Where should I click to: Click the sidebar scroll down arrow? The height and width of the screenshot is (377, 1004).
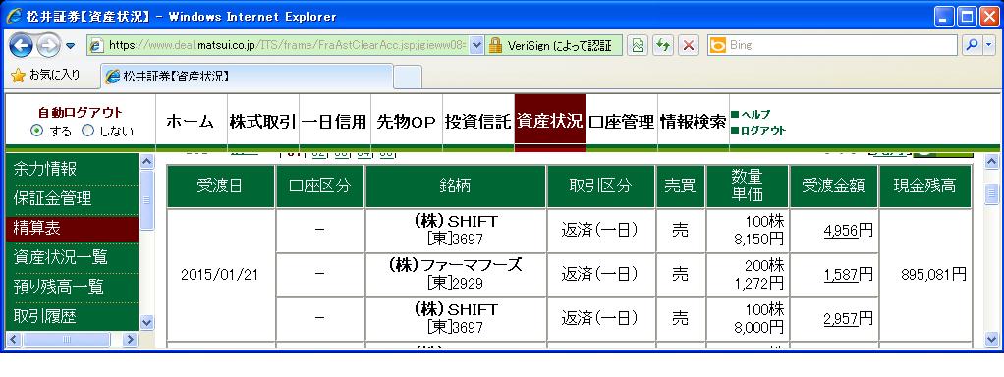(146, 323)
